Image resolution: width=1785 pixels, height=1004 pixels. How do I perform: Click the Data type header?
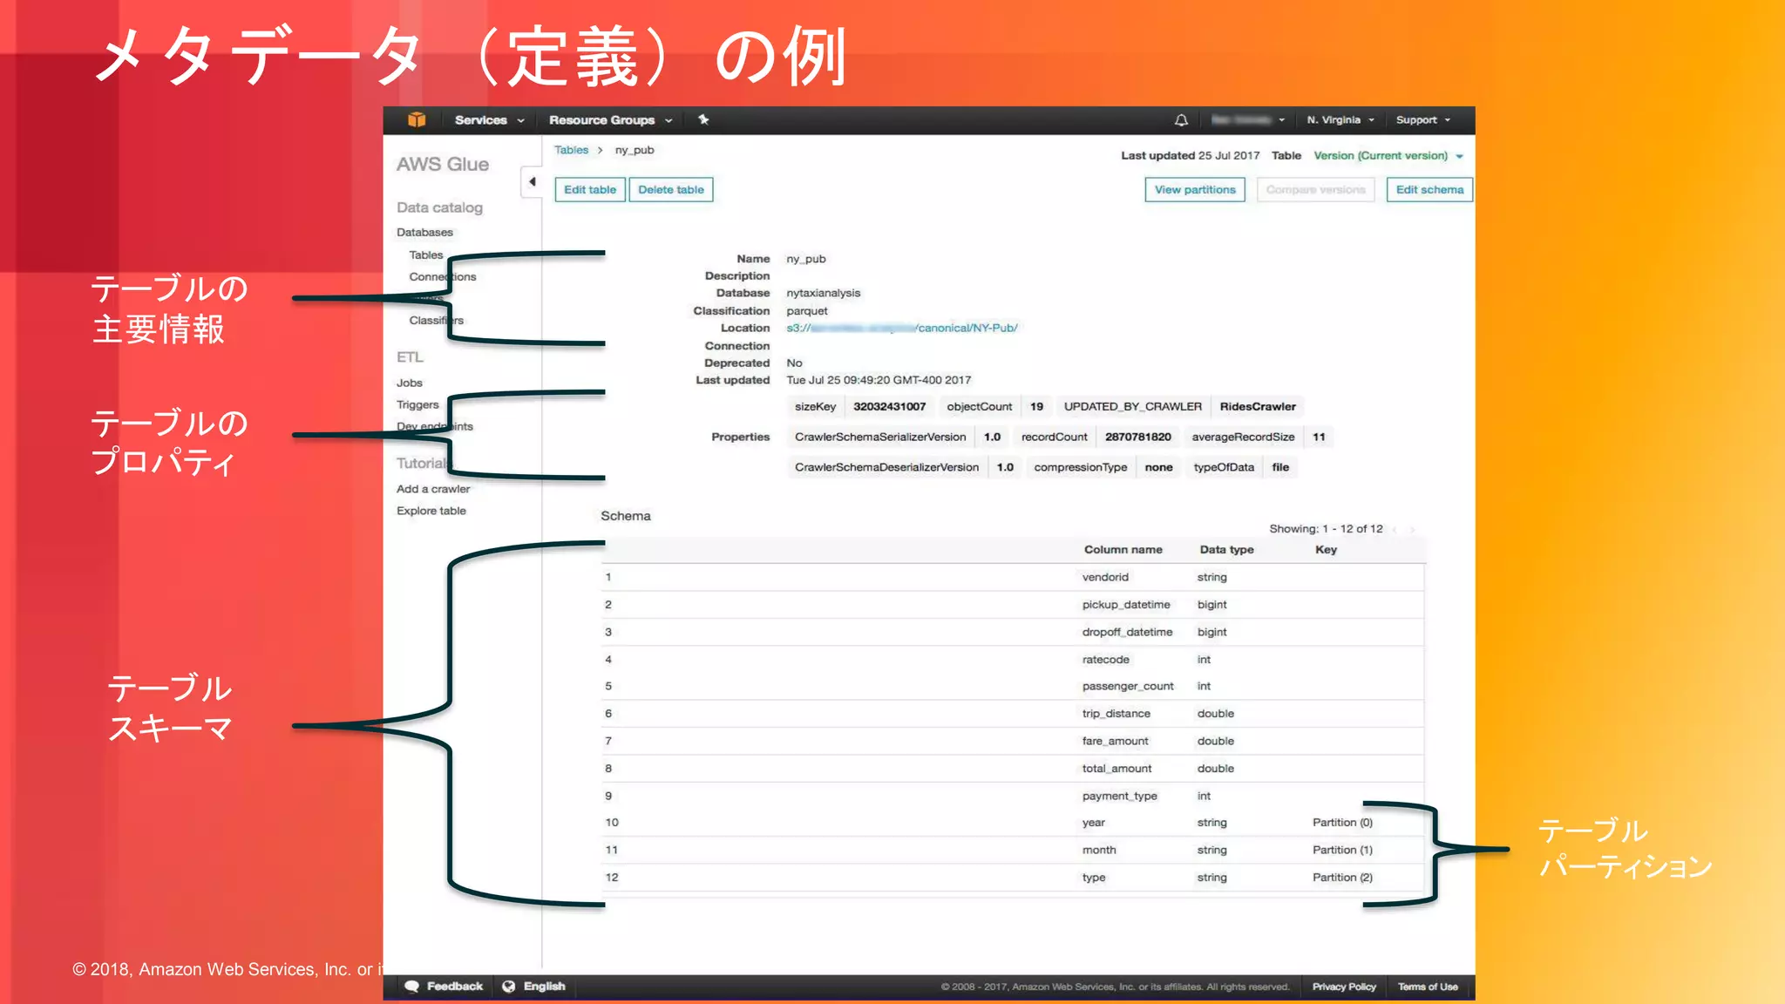click(1226, 550)
